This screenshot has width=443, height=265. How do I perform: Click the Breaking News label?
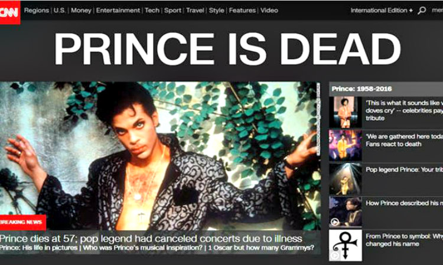22,222
